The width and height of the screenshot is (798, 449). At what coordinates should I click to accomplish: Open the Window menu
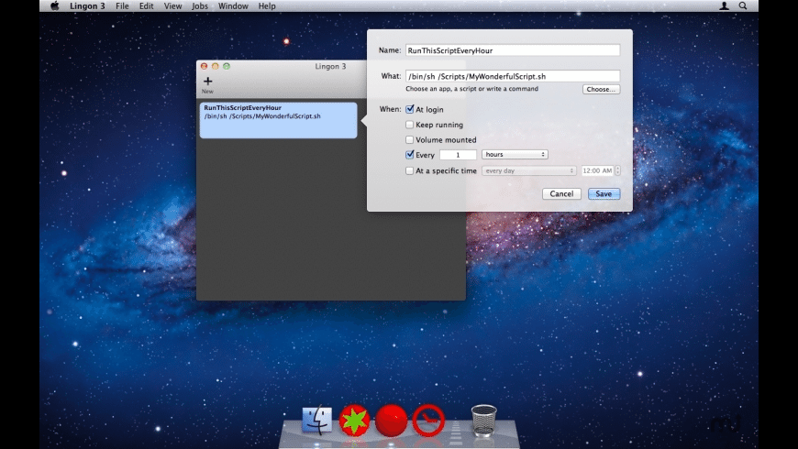pos(233,6)
